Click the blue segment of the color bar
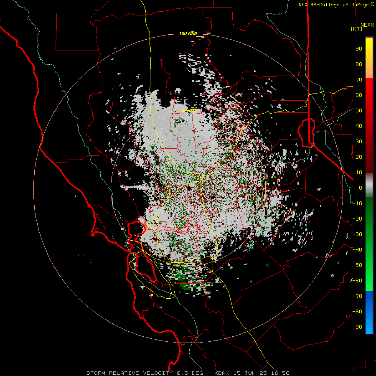 [369, 312]
